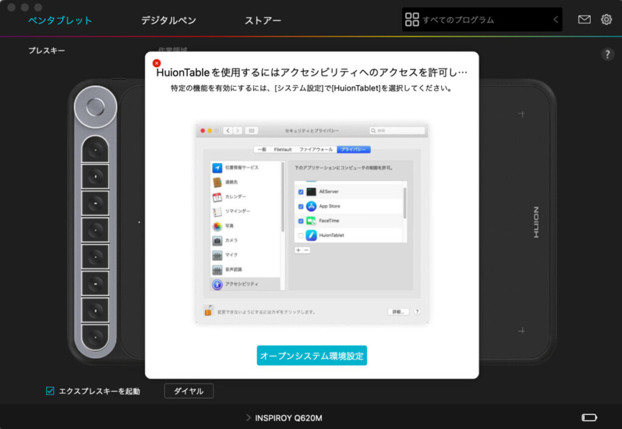Select the fourth press key from the top
Viewport: 622px width, 429px height.
pos(95,230)
